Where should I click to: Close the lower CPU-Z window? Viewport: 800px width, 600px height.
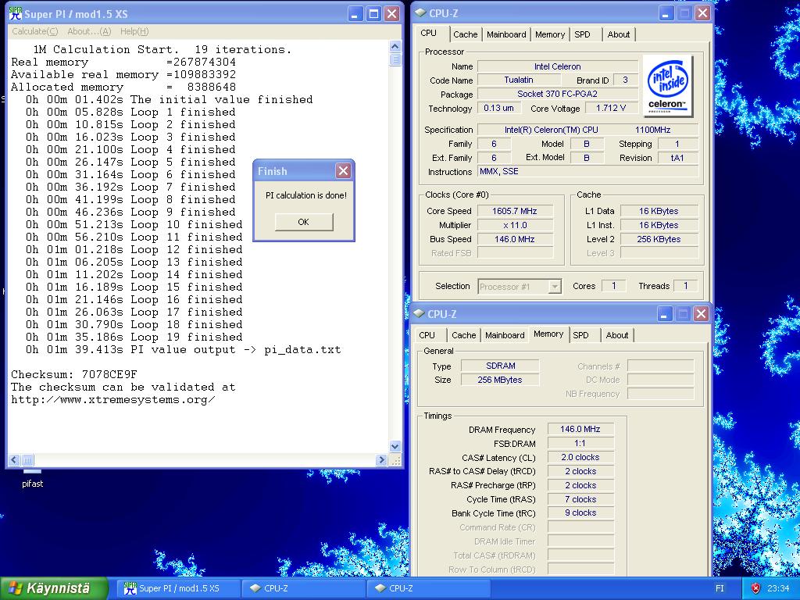701,314
